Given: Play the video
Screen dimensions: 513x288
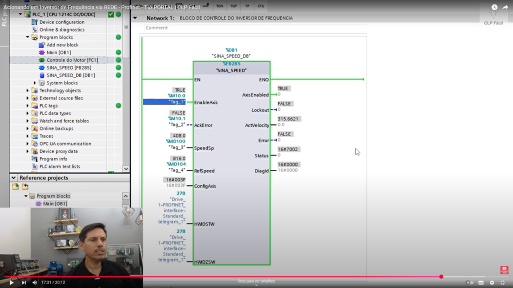Looking at the screenshot, I should pos(12,282).
